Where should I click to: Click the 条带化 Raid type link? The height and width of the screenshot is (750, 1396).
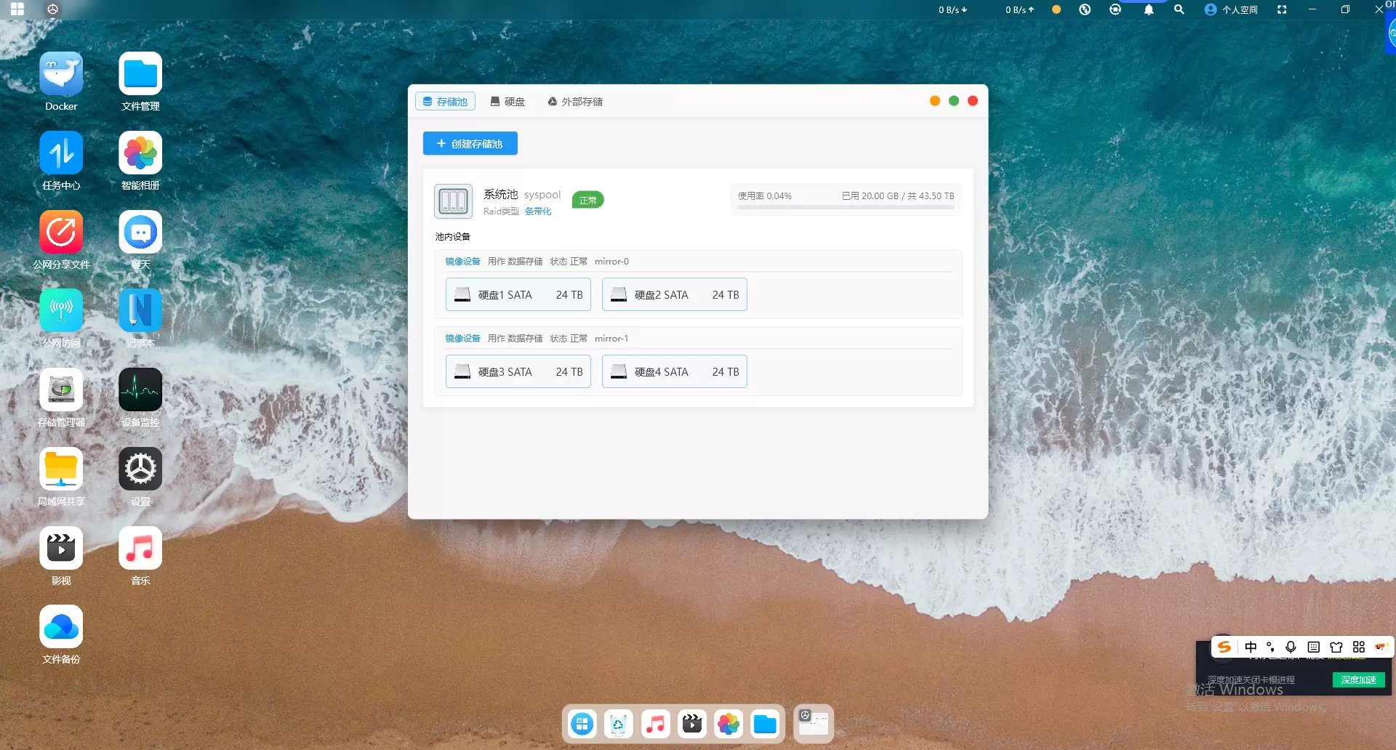point(538,211)
